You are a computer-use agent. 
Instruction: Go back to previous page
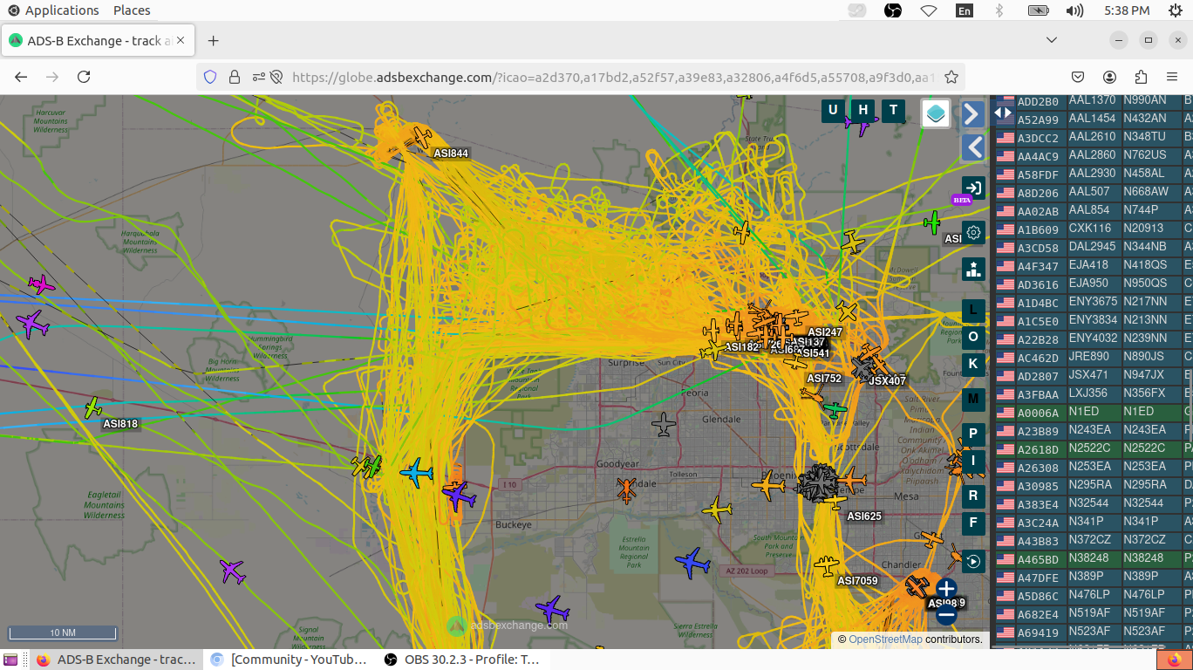pyautogui.click(x=21, y=77)
